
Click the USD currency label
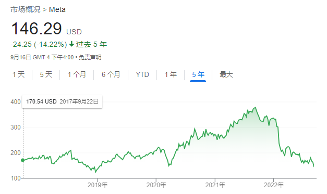74,32
